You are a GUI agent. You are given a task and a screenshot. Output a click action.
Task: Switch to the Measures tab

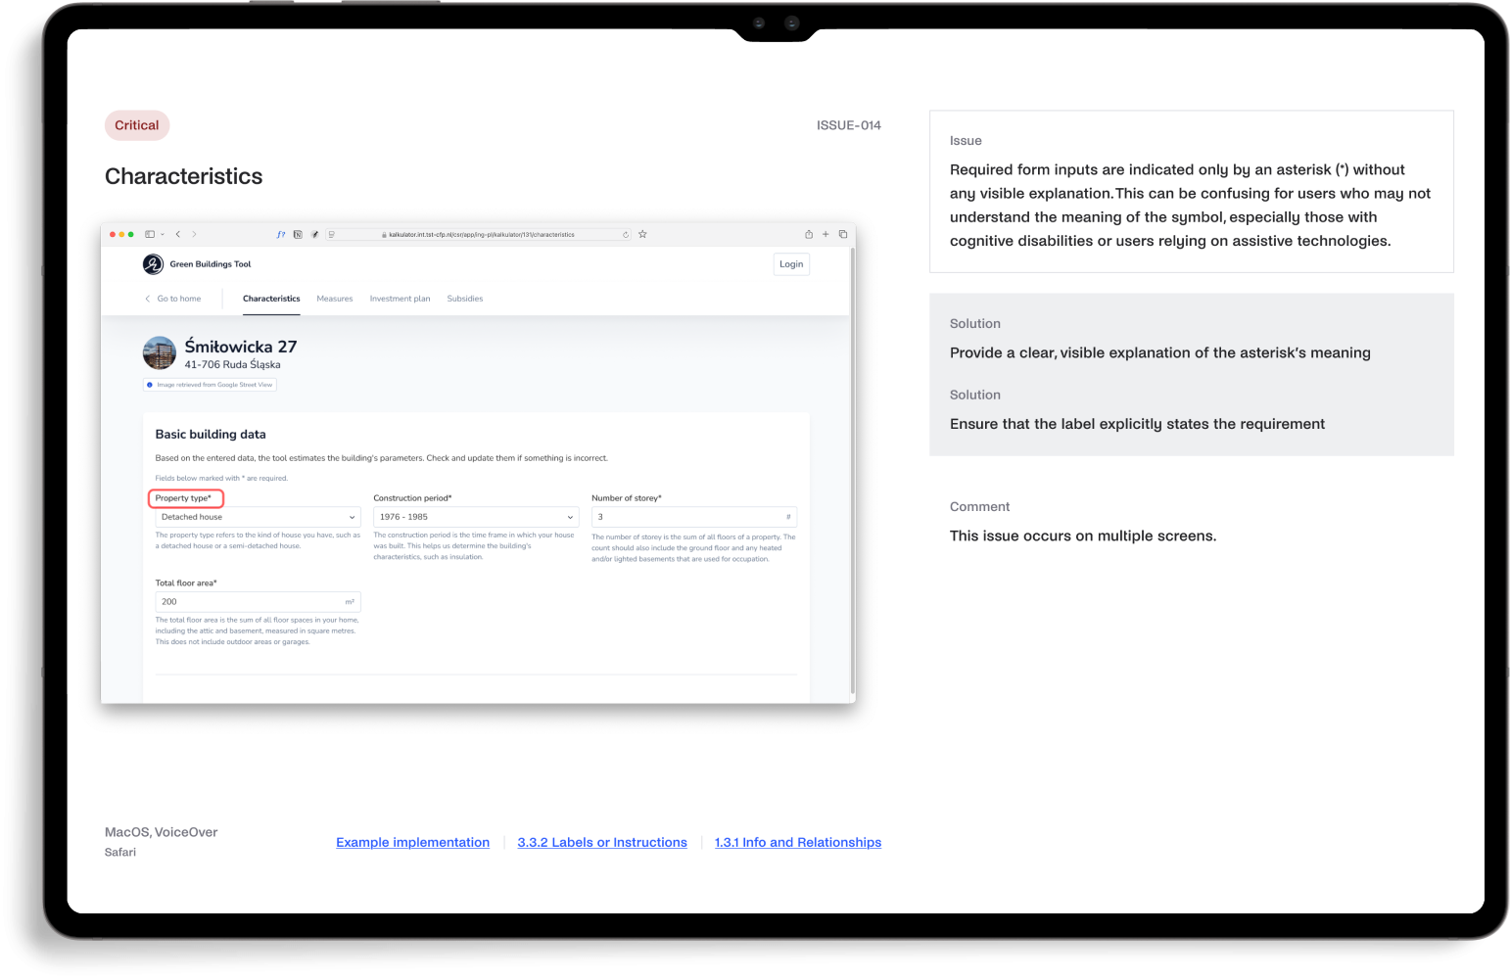click(x=335, y=299)
